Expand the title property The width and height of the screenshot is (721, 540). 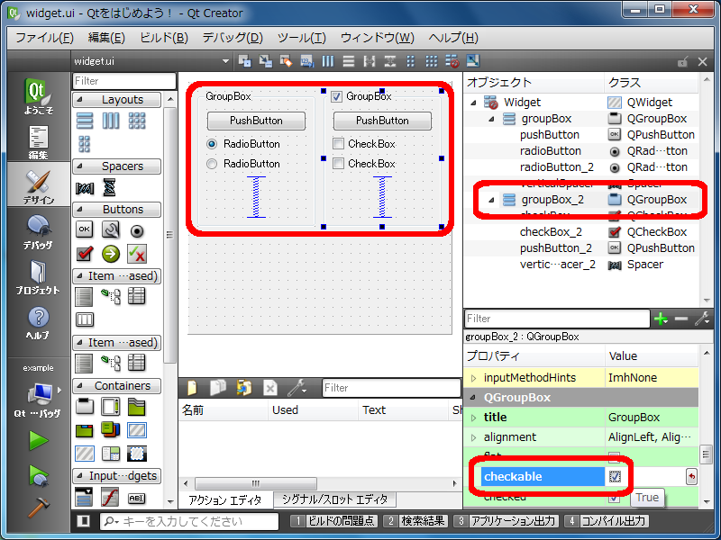(x=474, y=418)
